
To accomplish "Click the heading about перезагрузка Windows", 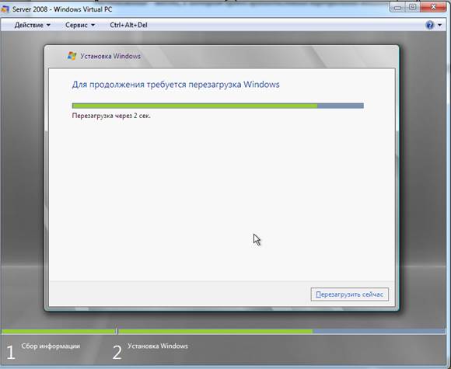I will [x=176, y=85].
